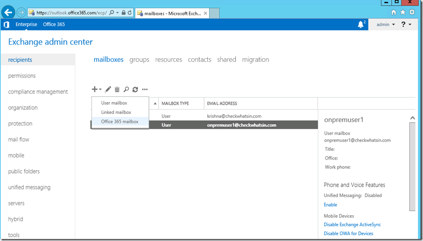423x241 pixels.
Task: Click Disable OWA for Devices link
Action: pyautogui.click(x=349, y=233)
